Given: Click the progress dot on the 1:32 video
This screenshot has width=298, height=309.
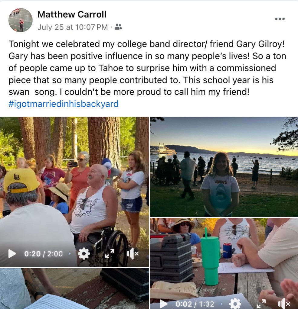Looking at the screenshot, I should click(221, 304).
